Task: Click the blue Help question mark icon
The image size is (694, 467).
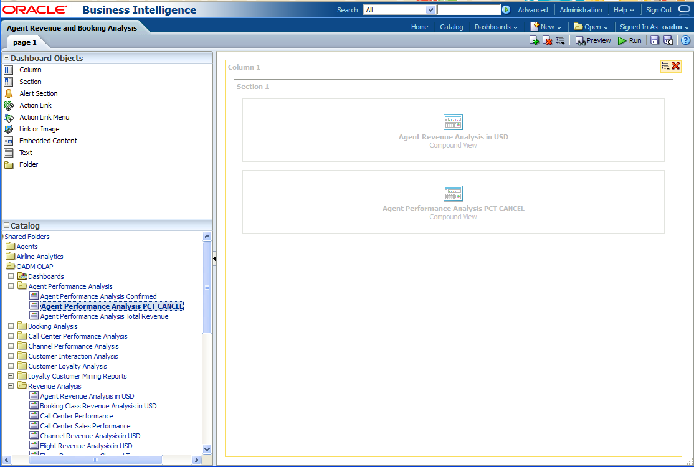Action: pyautogui.click(x=685, y=40)
